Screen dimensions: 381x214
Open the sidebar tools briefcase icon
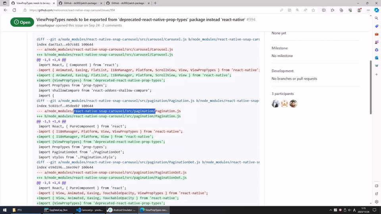(x=376, y=34)
